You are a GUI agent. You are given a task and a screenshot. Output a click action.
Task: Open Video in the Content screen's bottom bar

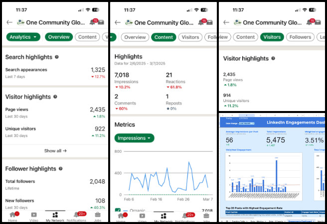[142, 217]
